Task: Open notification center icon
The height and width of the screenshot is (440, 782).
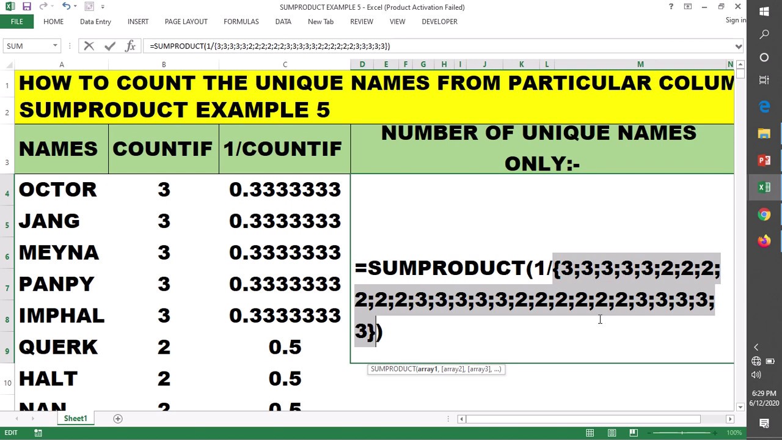Action: pos(764,423)
